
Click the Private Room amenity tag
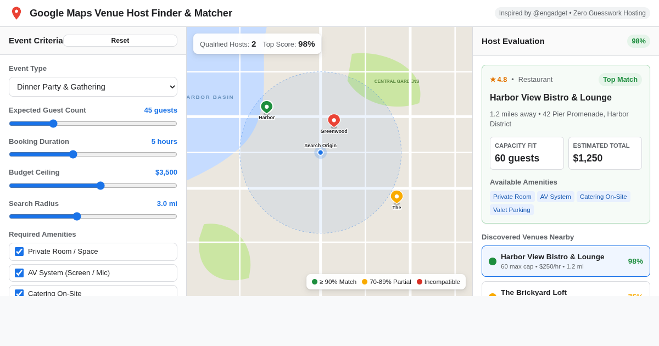[512, 197]
